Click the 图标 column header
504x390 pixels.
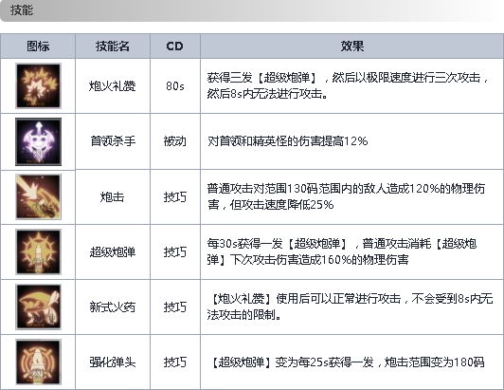(x=38, y=46)
